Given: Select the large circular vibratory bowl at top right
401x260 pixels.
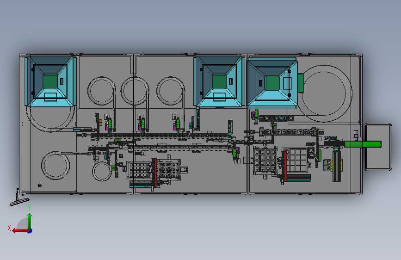Looking at the screenshot, I should [325, 93].
